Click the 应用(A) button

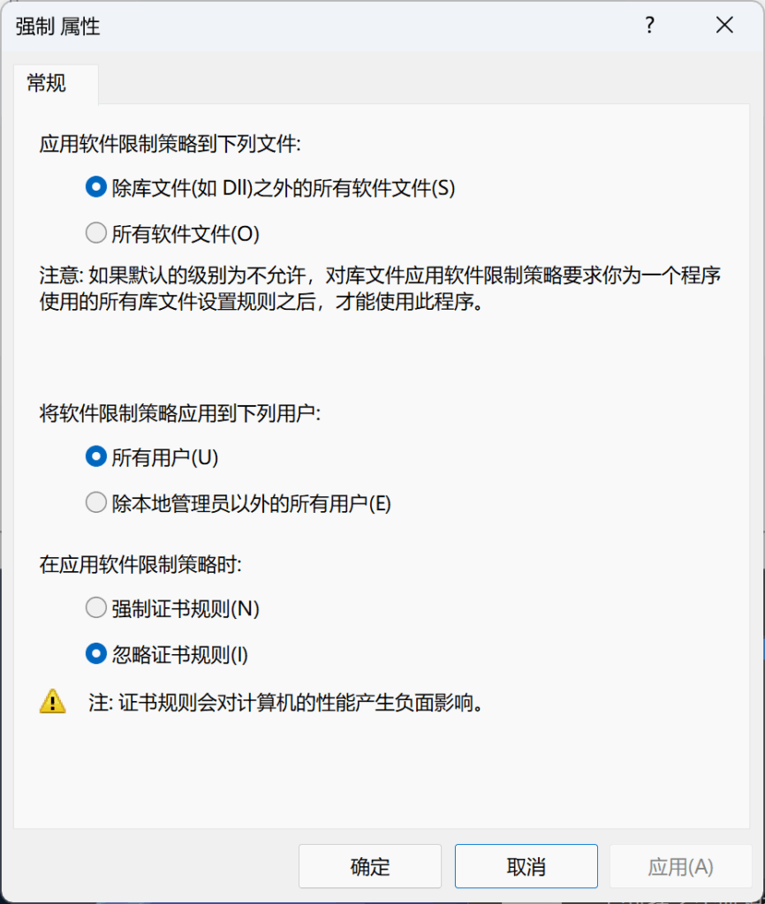(681, 866)
